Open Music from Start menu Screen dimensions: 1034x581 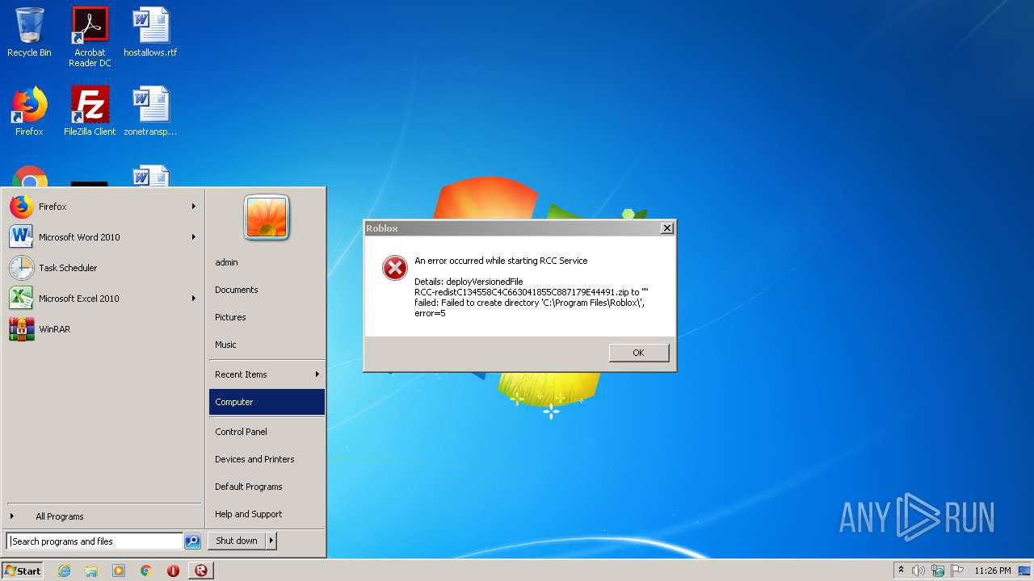[267, 345]
